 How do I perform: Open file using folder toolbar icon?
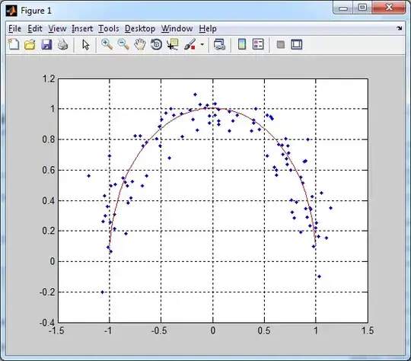pyautogui.click(x=30, y=44)
